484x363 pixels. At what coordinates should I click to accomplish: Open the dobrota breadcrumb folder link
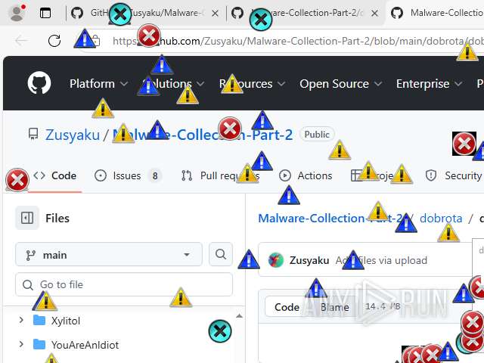tap(441, 219)
